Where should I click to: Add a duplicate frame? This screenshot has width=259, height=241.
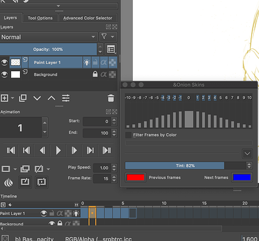click(x=25, y=169)
